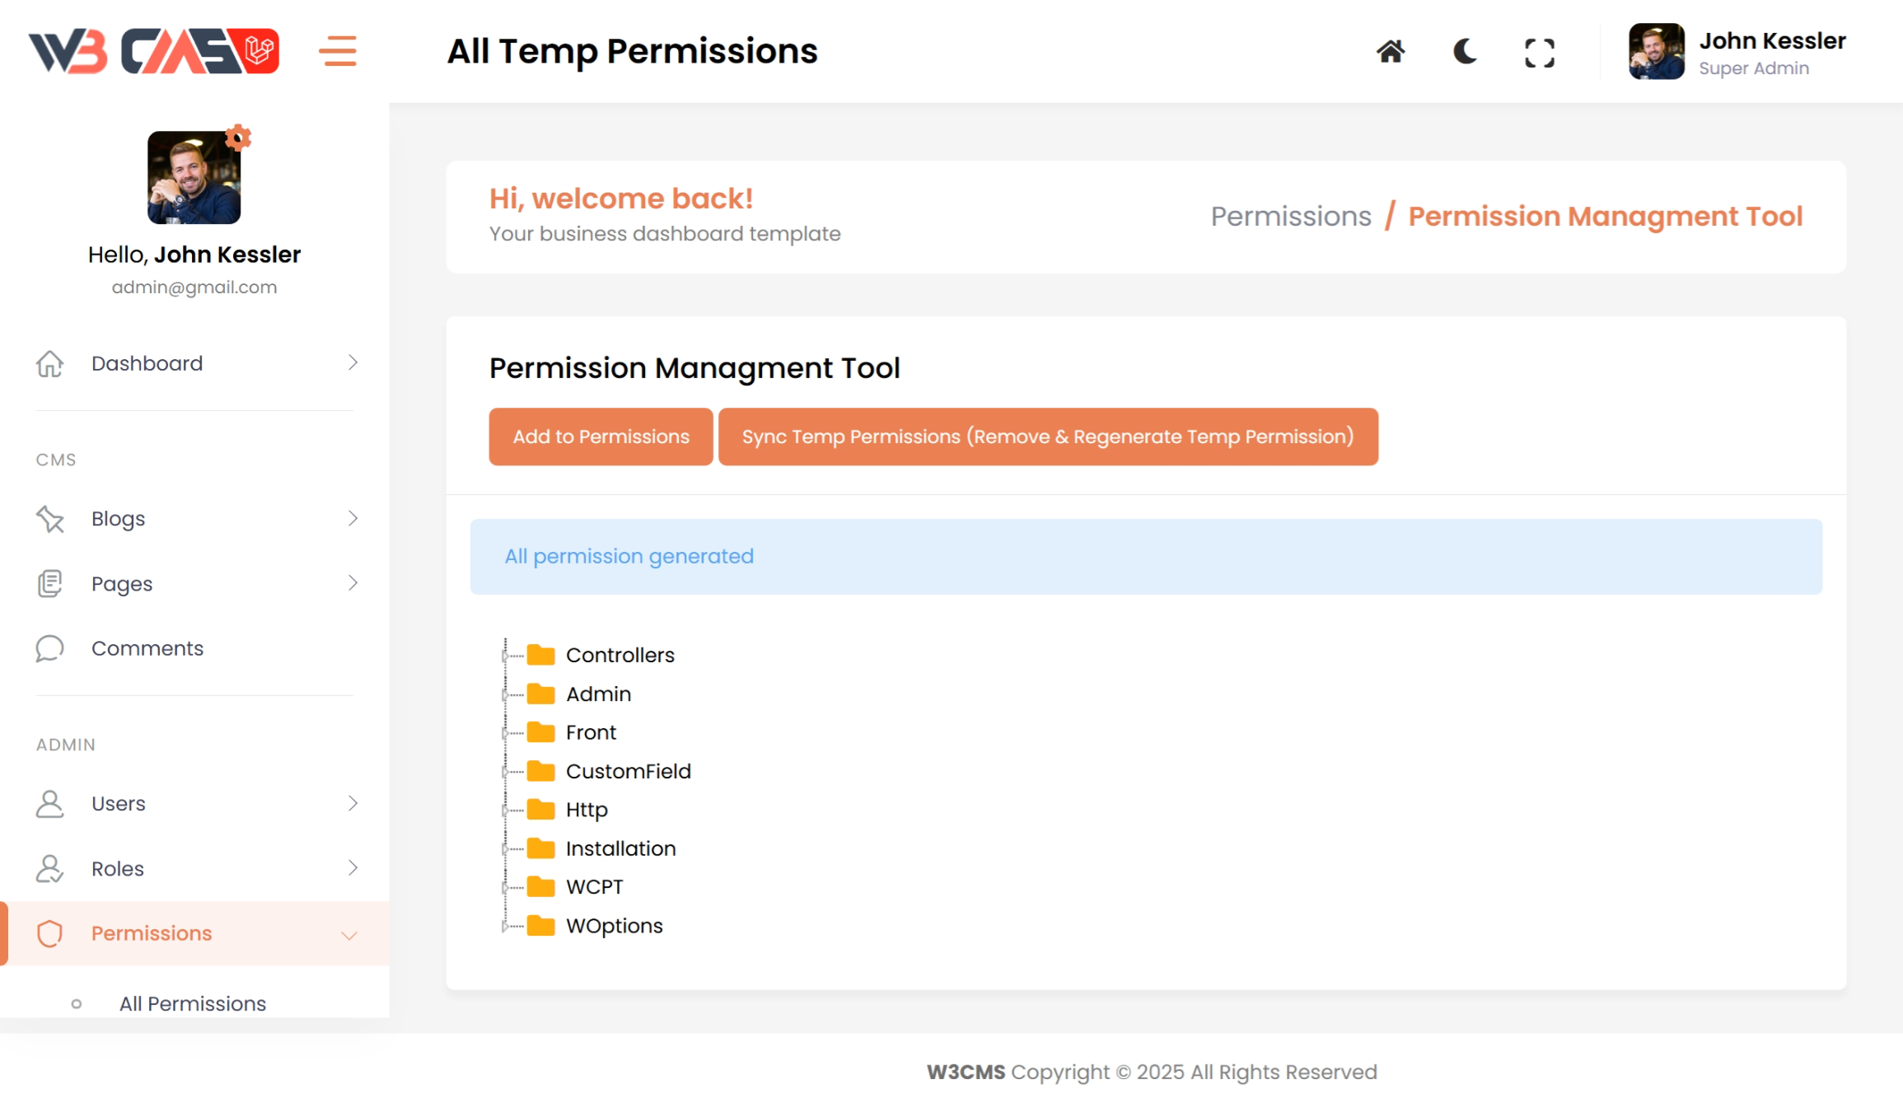Click the Sync Temp Permissions button
Image resolution: width=1903 pixels, height=1112 pixels.
(1047, 437)
